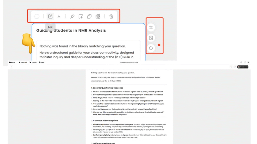Pin the card with the pushpin icon
Screen dimensions: 257x144
click(72, 16)
